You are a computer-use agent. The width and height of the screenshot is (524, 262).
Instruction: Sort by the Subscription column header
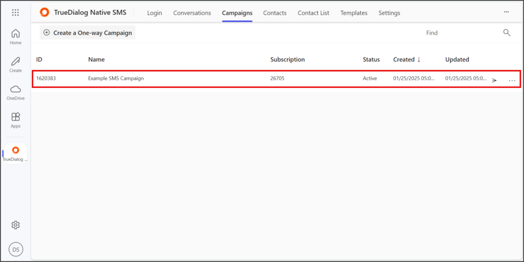tap(288, 59)
